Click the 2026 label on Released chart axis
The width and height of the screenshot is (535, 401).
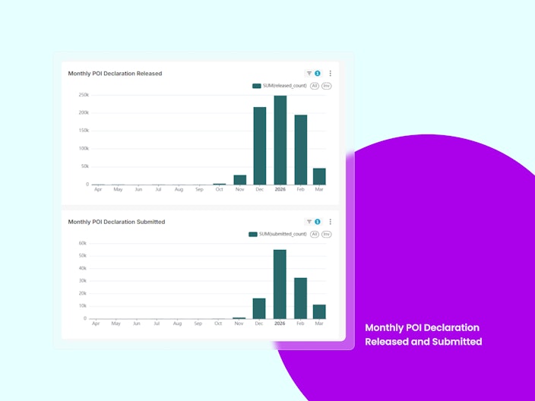coord(280,189)
